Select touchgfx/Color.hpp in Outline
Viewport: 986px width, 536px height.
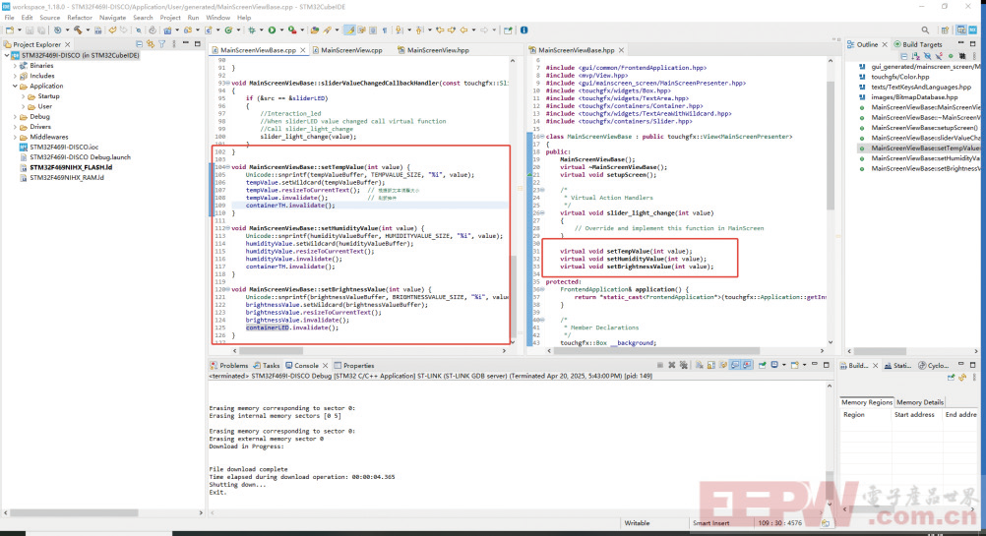click(x=899, y=77)
